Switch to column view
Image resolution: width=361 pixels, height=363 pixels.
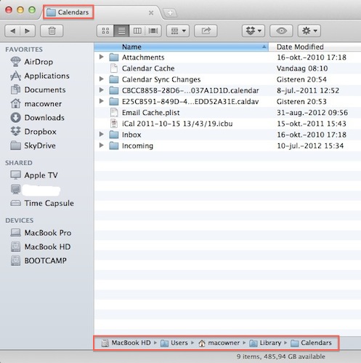(x=137, y=31)
